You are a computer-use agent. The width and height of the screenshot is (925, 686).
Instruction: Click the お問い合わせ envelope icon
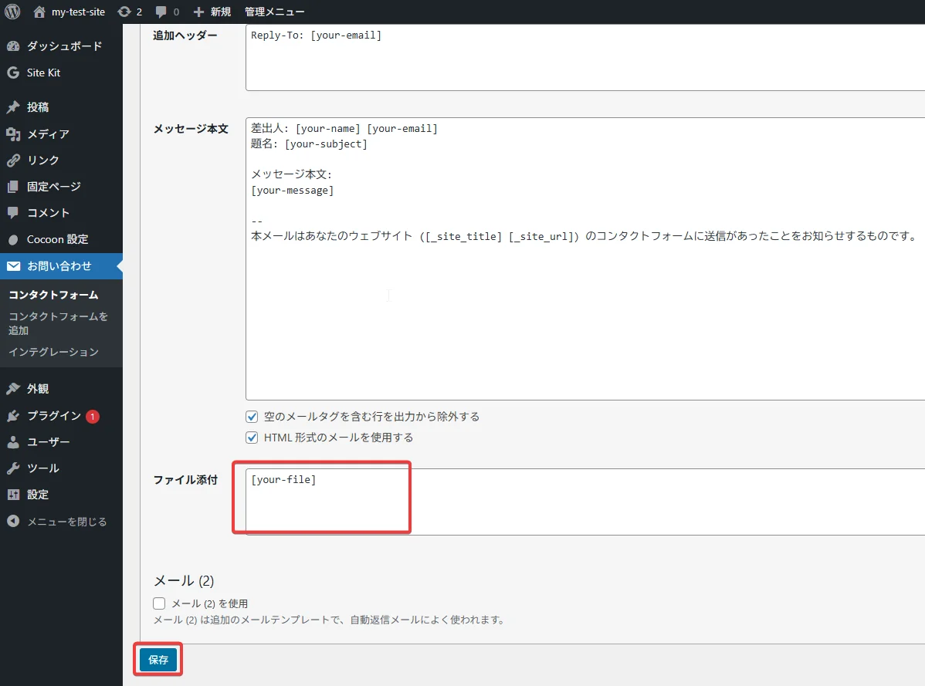point(13,266)
